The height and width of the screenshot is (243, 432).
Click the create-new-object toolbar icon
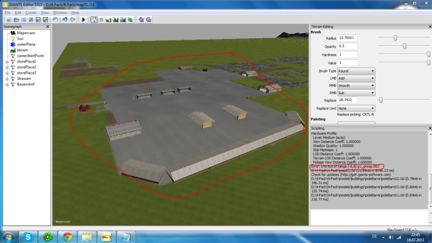[x=56, y=20]
